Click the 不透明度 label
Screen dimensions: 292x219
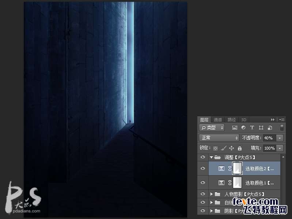pyautogui.click(x=251, y=138)
